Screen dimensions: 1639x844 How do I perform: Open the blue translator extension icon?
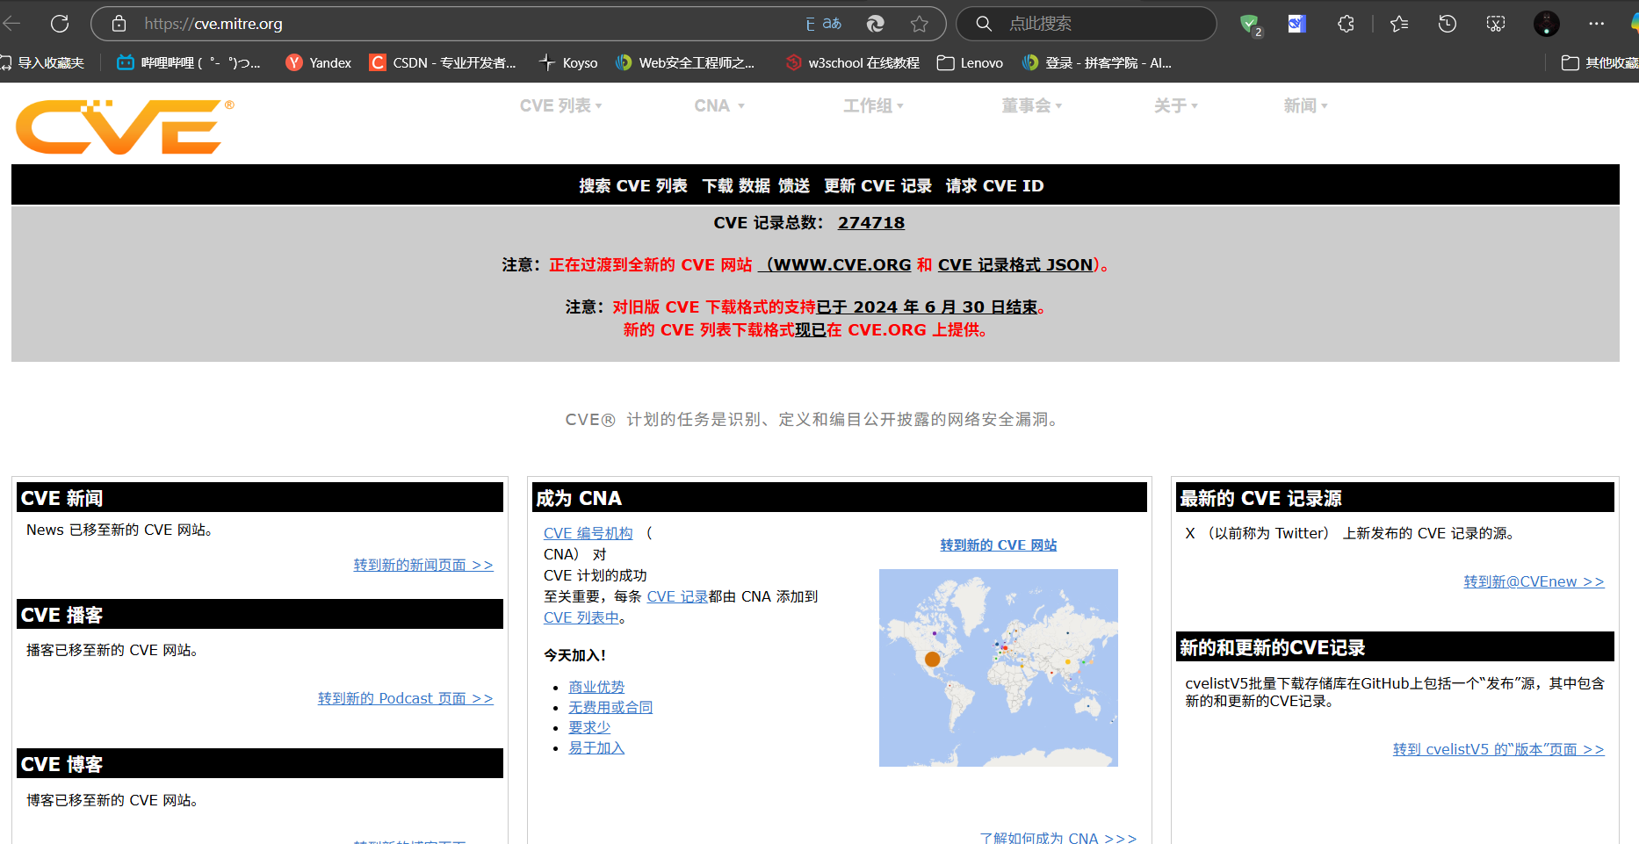[x=1296, y=24]
